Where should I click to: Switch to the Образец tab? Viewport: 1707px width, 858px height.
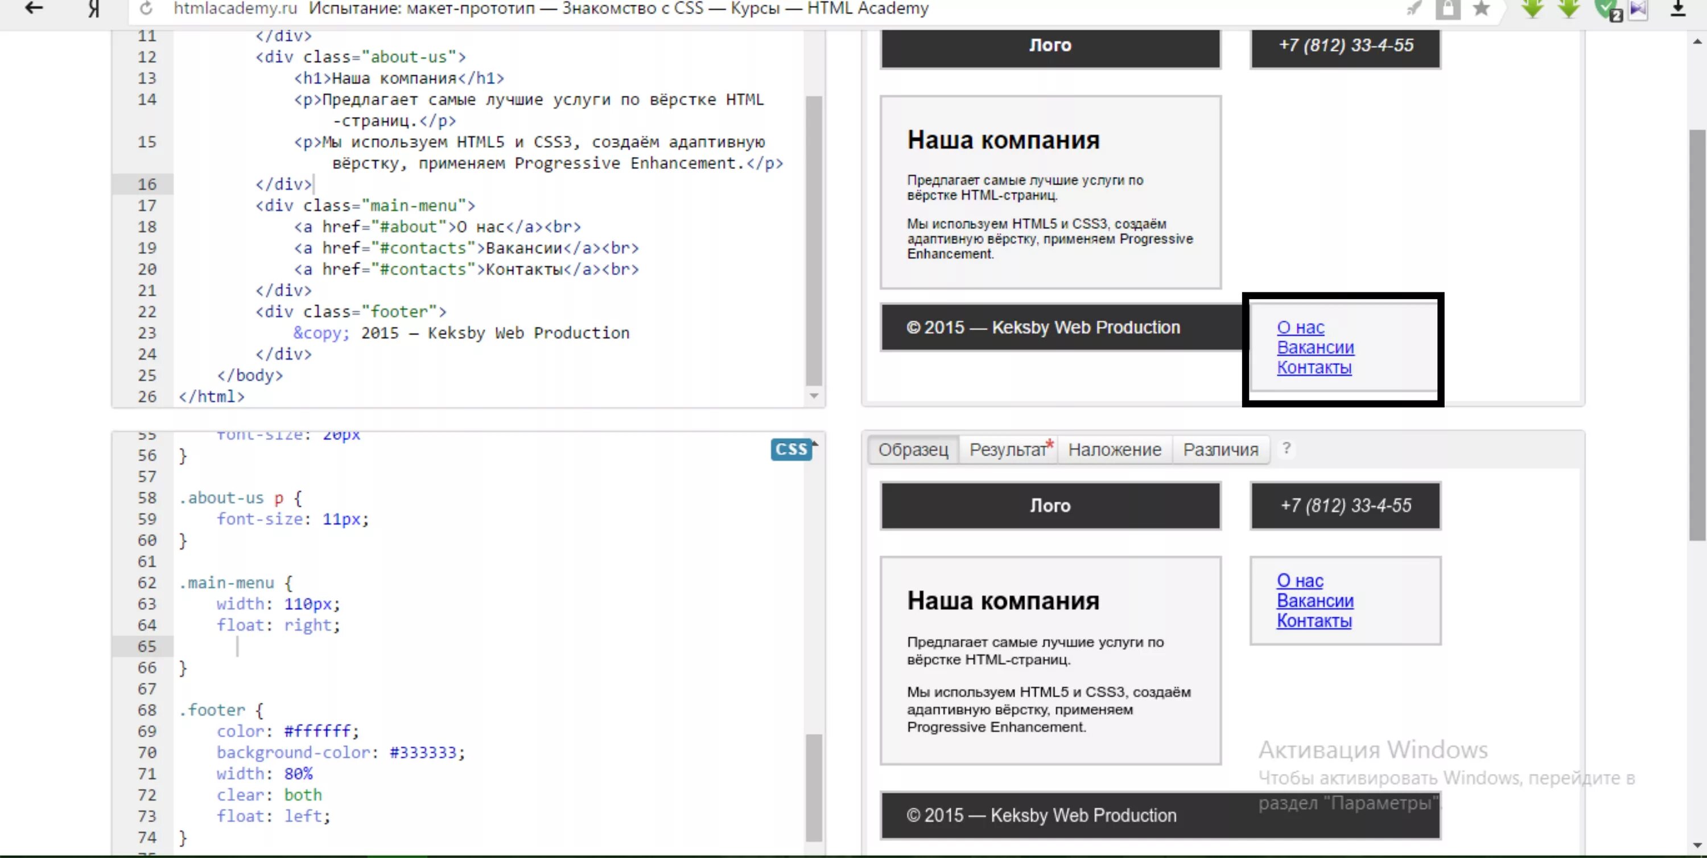click(913, 450)
